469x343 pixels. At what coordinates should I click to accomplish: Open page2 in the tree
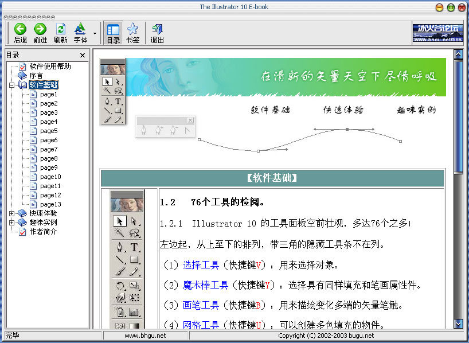49,104
